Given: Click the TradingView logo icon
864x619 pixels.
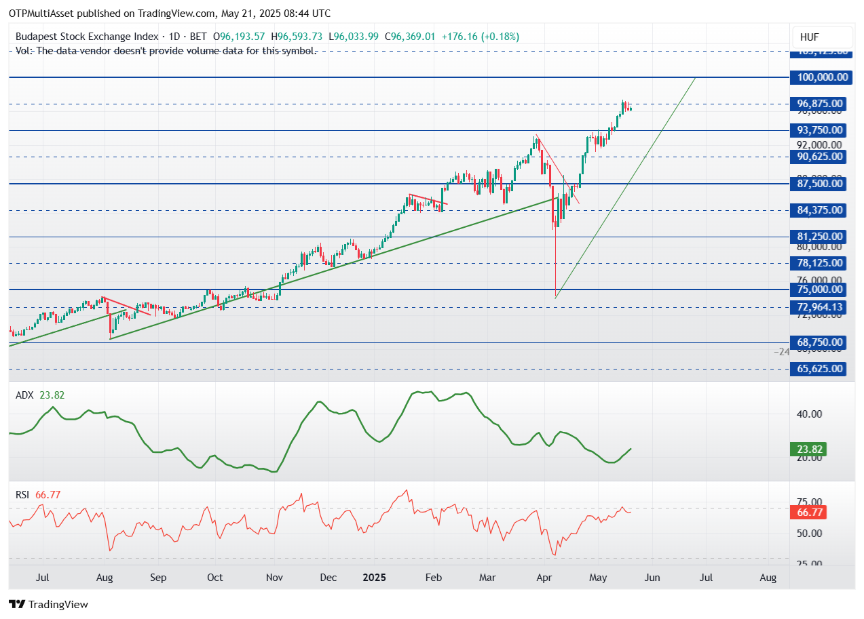Looking at the screenshot, I should [x=17, y=604].
